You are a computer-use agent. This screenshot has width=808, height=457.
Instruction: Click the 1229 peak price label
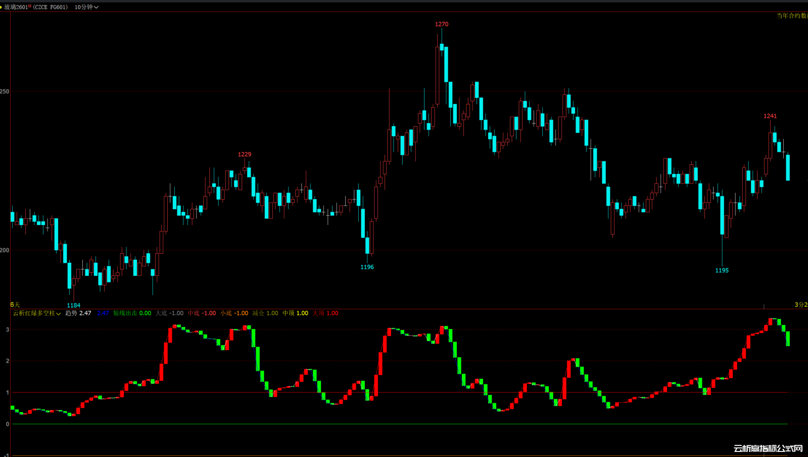click(245, 154)
